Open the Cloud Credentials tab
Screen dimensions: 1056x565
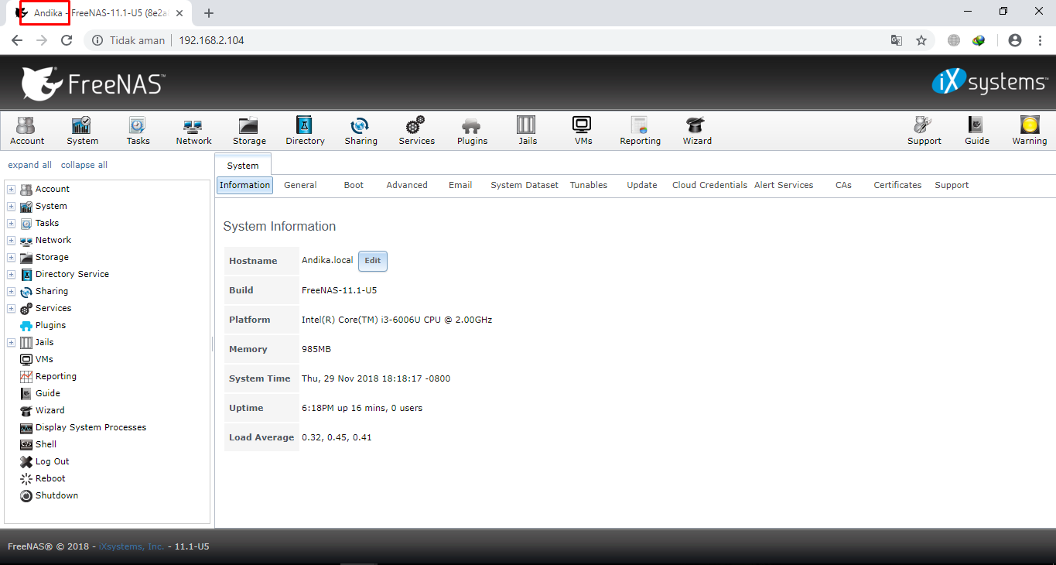(x=709, y=185)
